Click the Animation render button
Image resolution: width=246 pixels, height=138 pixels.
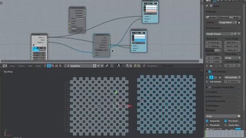click(223, 18)
